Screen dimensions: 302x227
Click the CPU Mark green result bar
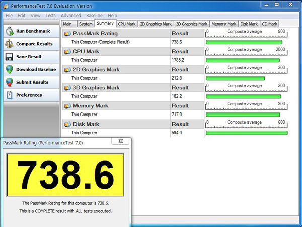tap(243, 60)
